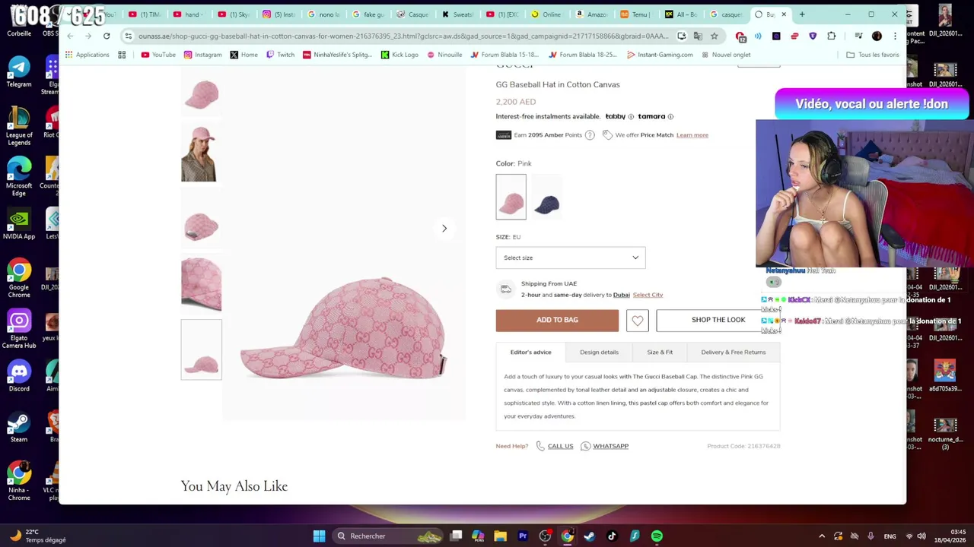Open Chrome extensions puzzle icon
974x547 pixels.
pyautogui.click(x=832, y=36)
